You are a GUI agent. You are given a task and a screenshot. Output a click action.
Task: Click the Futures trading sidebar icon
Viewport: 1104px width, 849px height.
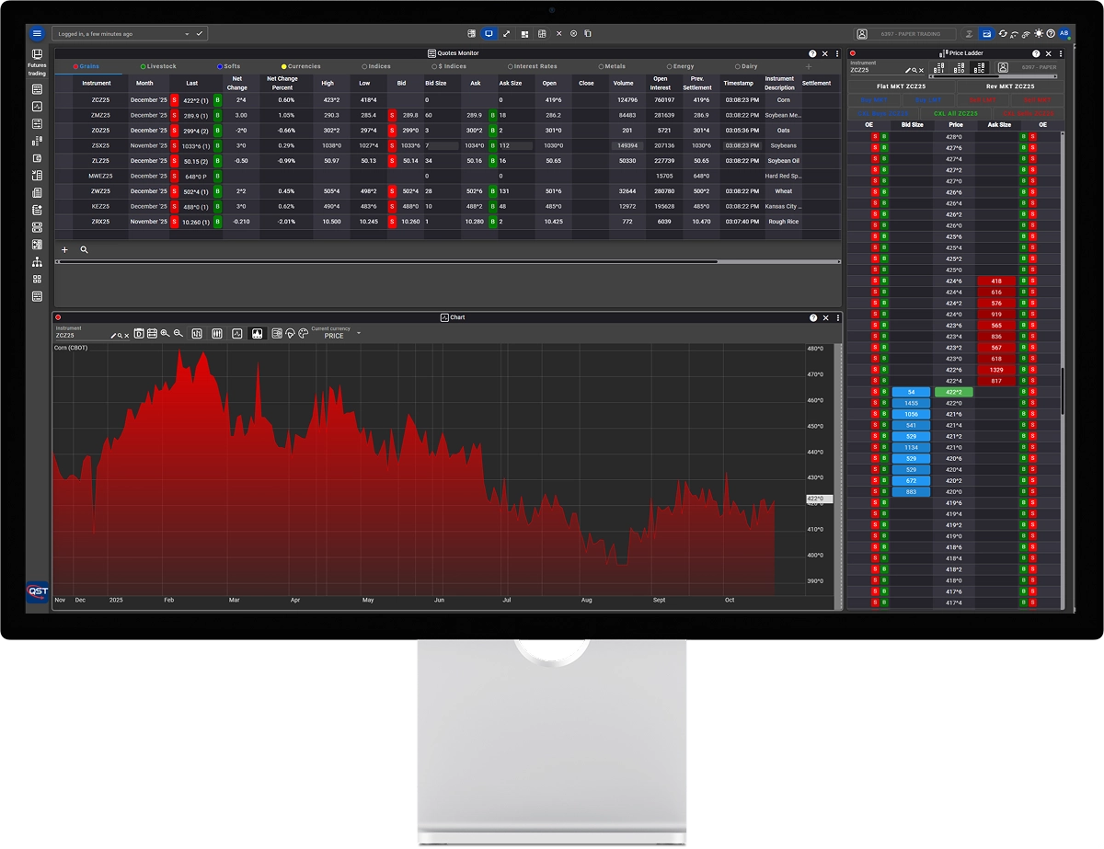tap(37, 56)
